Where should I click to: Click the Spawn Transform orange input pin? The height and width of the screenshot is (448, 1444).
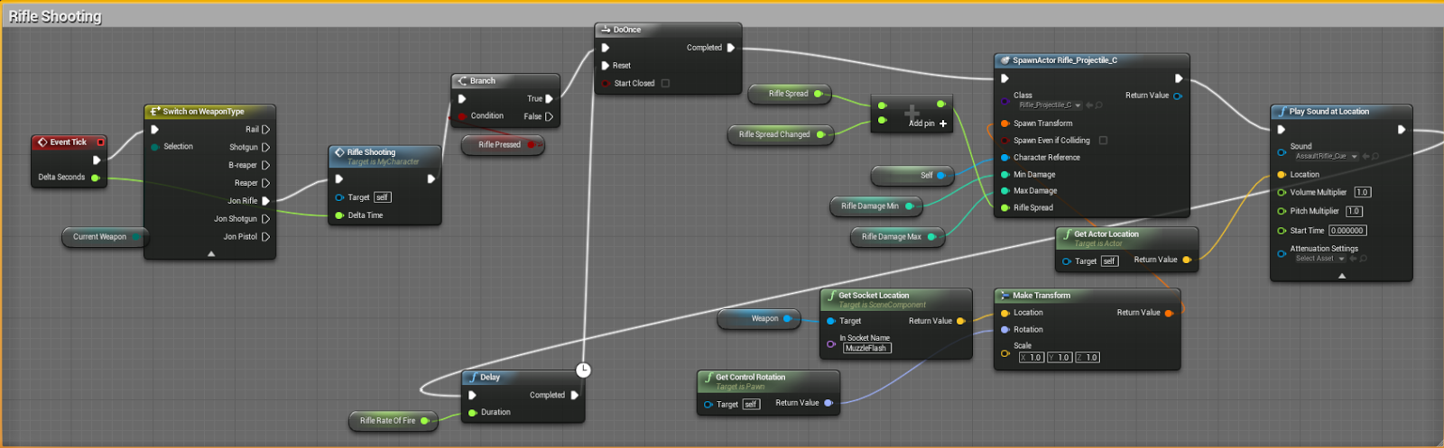tap(1004, 123)
